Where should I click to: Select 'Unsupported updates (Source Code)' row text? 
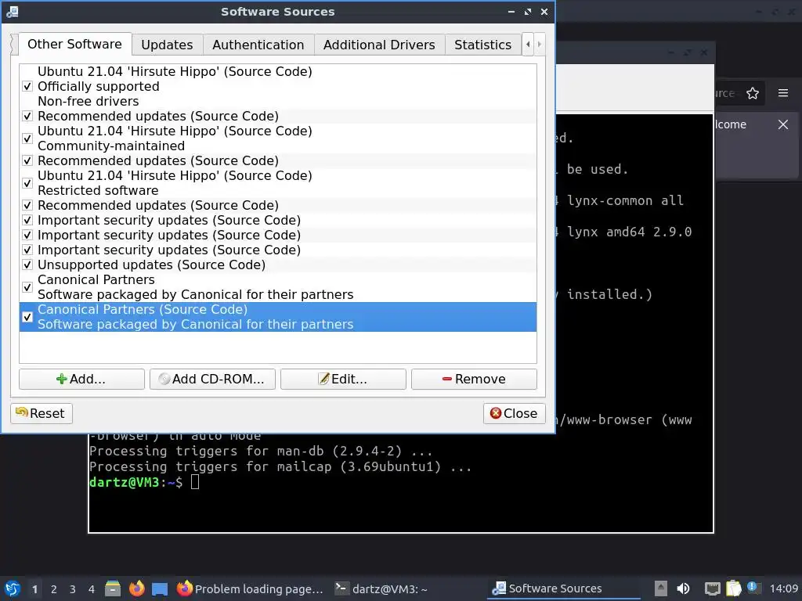click(x=151, y=265)
